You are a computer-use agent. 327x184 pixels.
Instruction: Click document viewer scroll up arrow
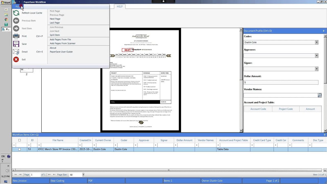[x=241, y=30]
